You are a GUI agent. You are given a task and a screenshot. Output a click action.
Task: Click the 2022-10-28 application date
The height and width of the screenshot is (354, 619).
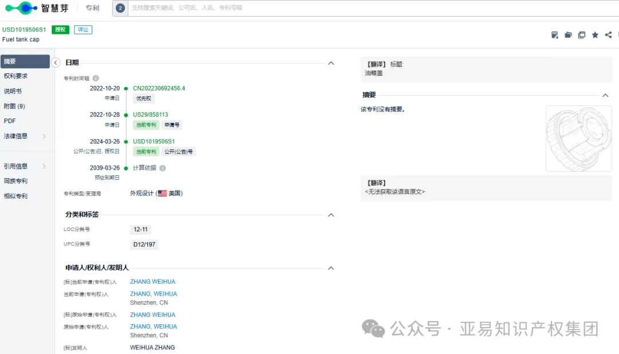[x=105, y=115]
